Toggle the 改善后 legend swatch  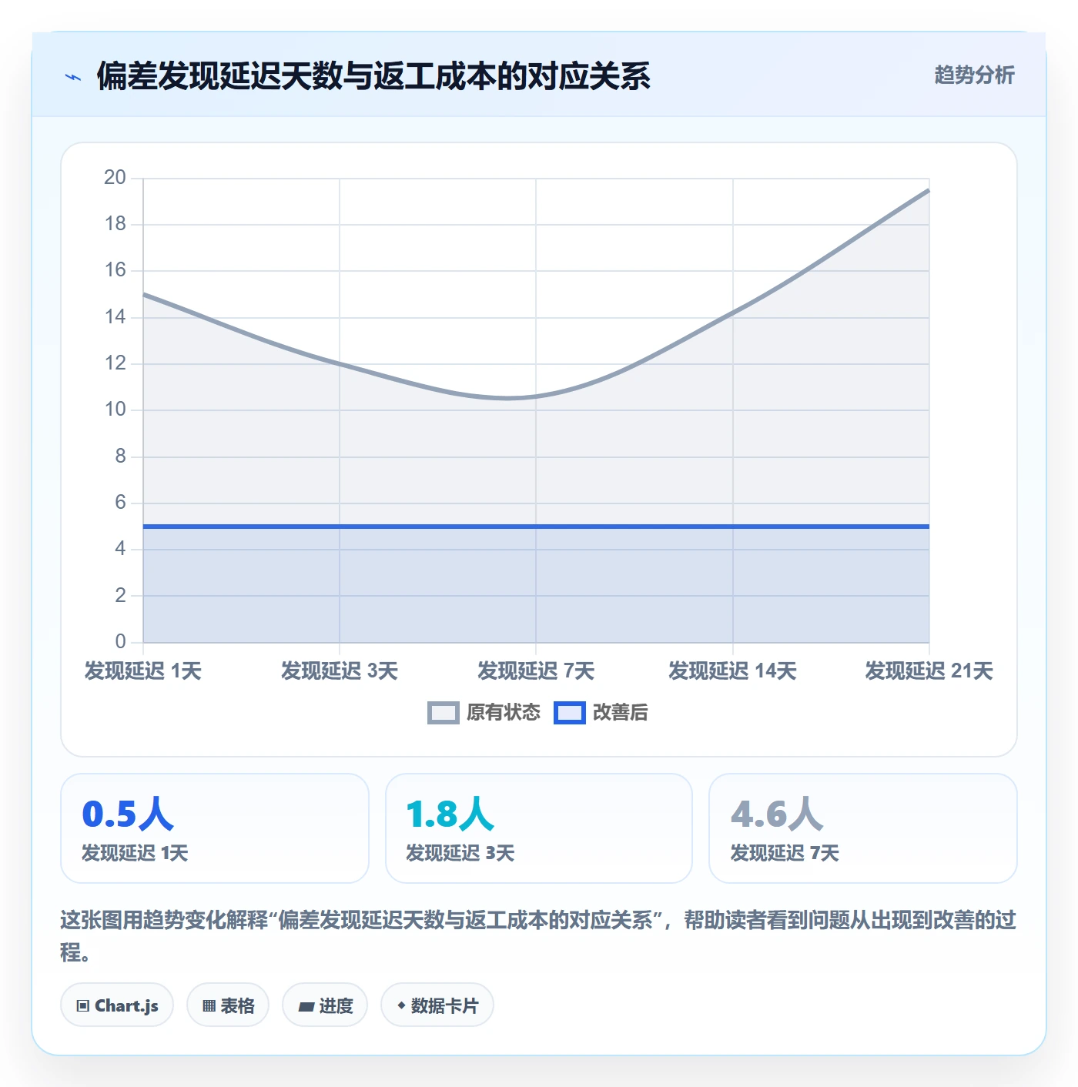[570, 713]
